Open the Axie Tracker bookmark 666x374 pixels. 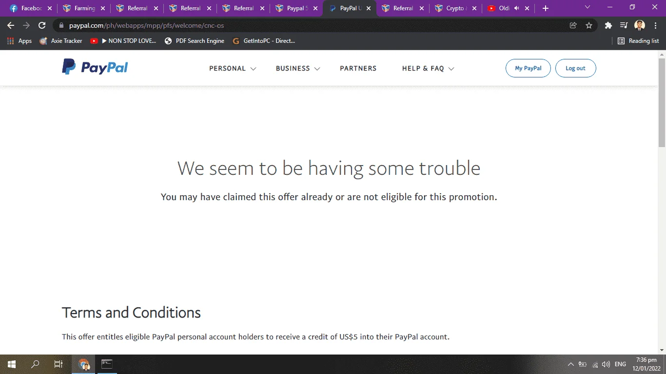click(61, 41)
